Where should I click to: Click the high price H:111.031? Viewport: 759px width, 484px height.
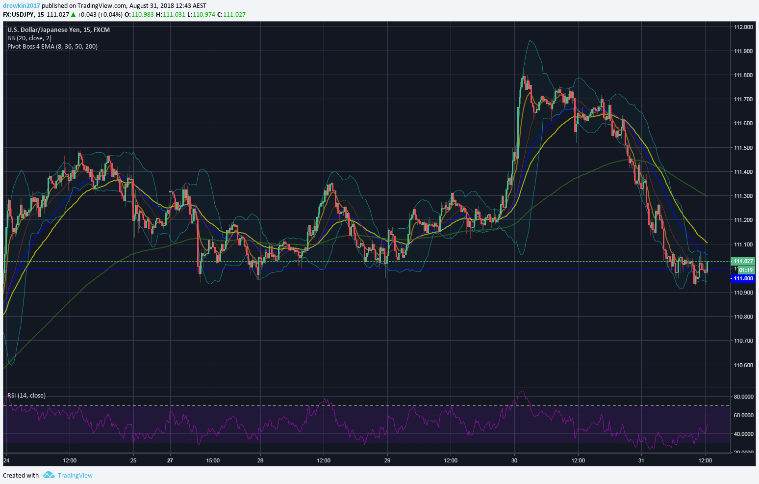(171, 14)
